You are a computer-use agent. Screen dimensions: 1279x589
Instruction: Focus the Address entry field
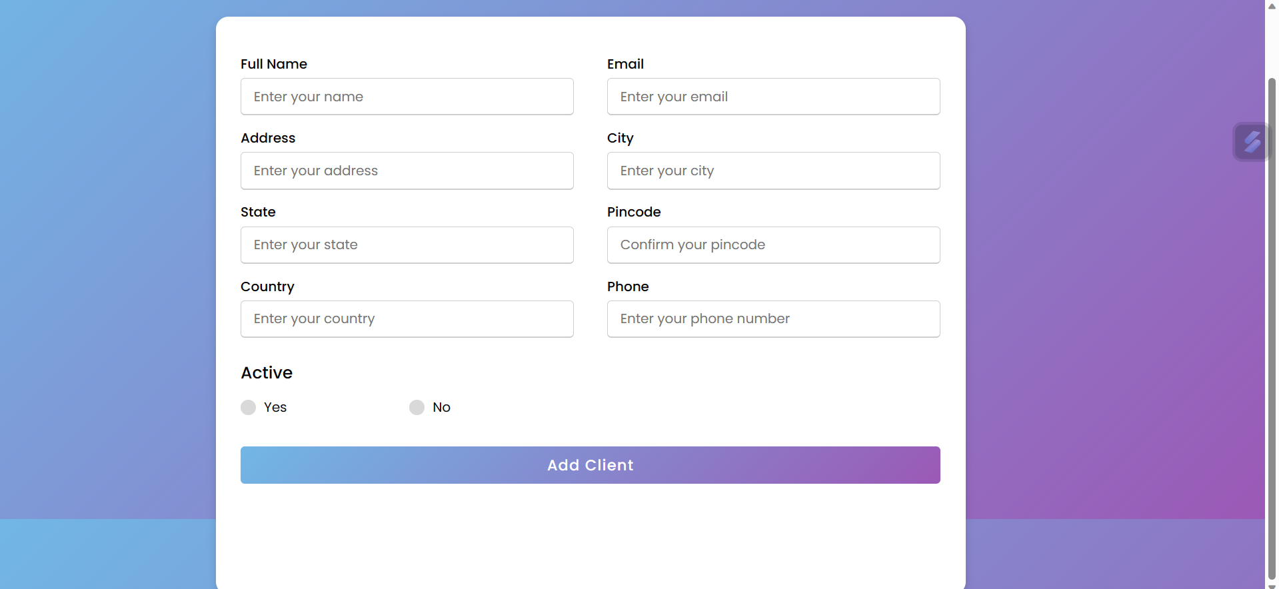point(407,171)
